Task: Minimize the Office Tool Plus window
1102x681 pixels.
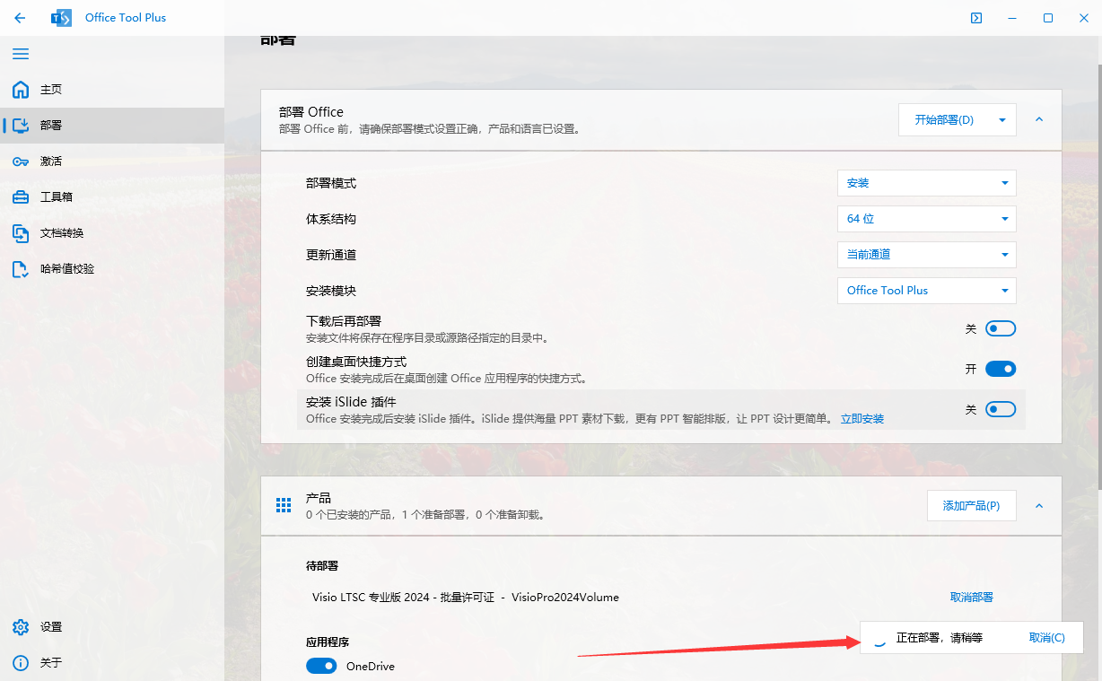Action: (1012, 18)
